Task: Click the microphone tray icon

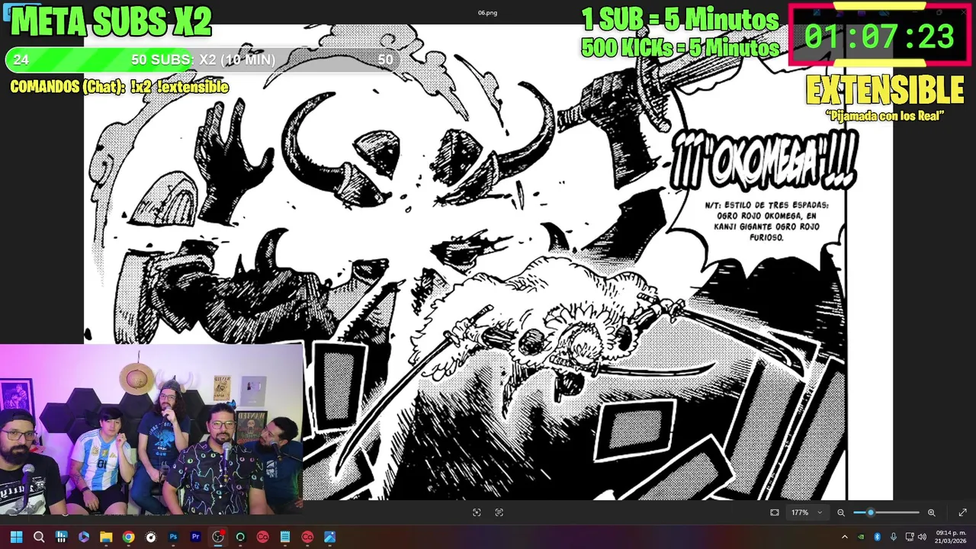Action: [893, 537]
